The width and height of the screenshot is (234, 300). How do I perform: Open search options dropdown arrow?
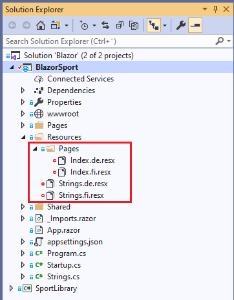point(229,41)
